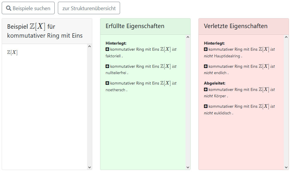The width and height of the screenshot is (291, 172).
Task: Expand the 'nicht Hauptidealring' plus icon
Action: [x=206, y=49]
